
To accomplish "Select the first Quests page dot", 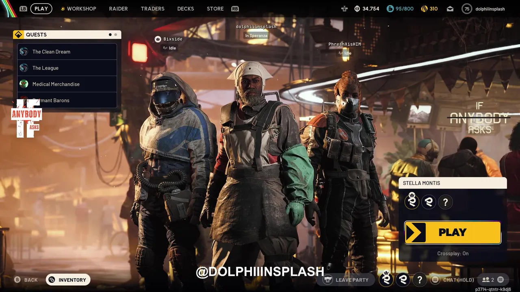I will (110, 34).
